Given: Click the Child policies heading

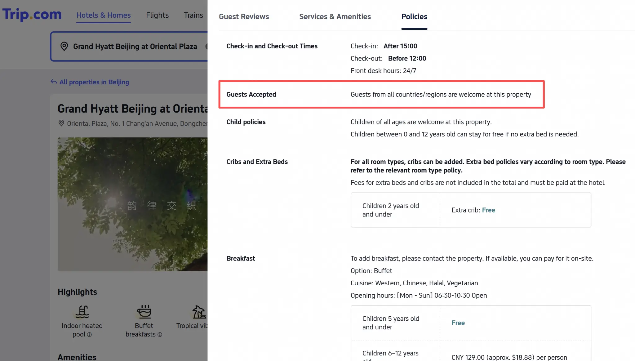Looking at the screenshot, I should pyautogui.click(x=246, y=122).
